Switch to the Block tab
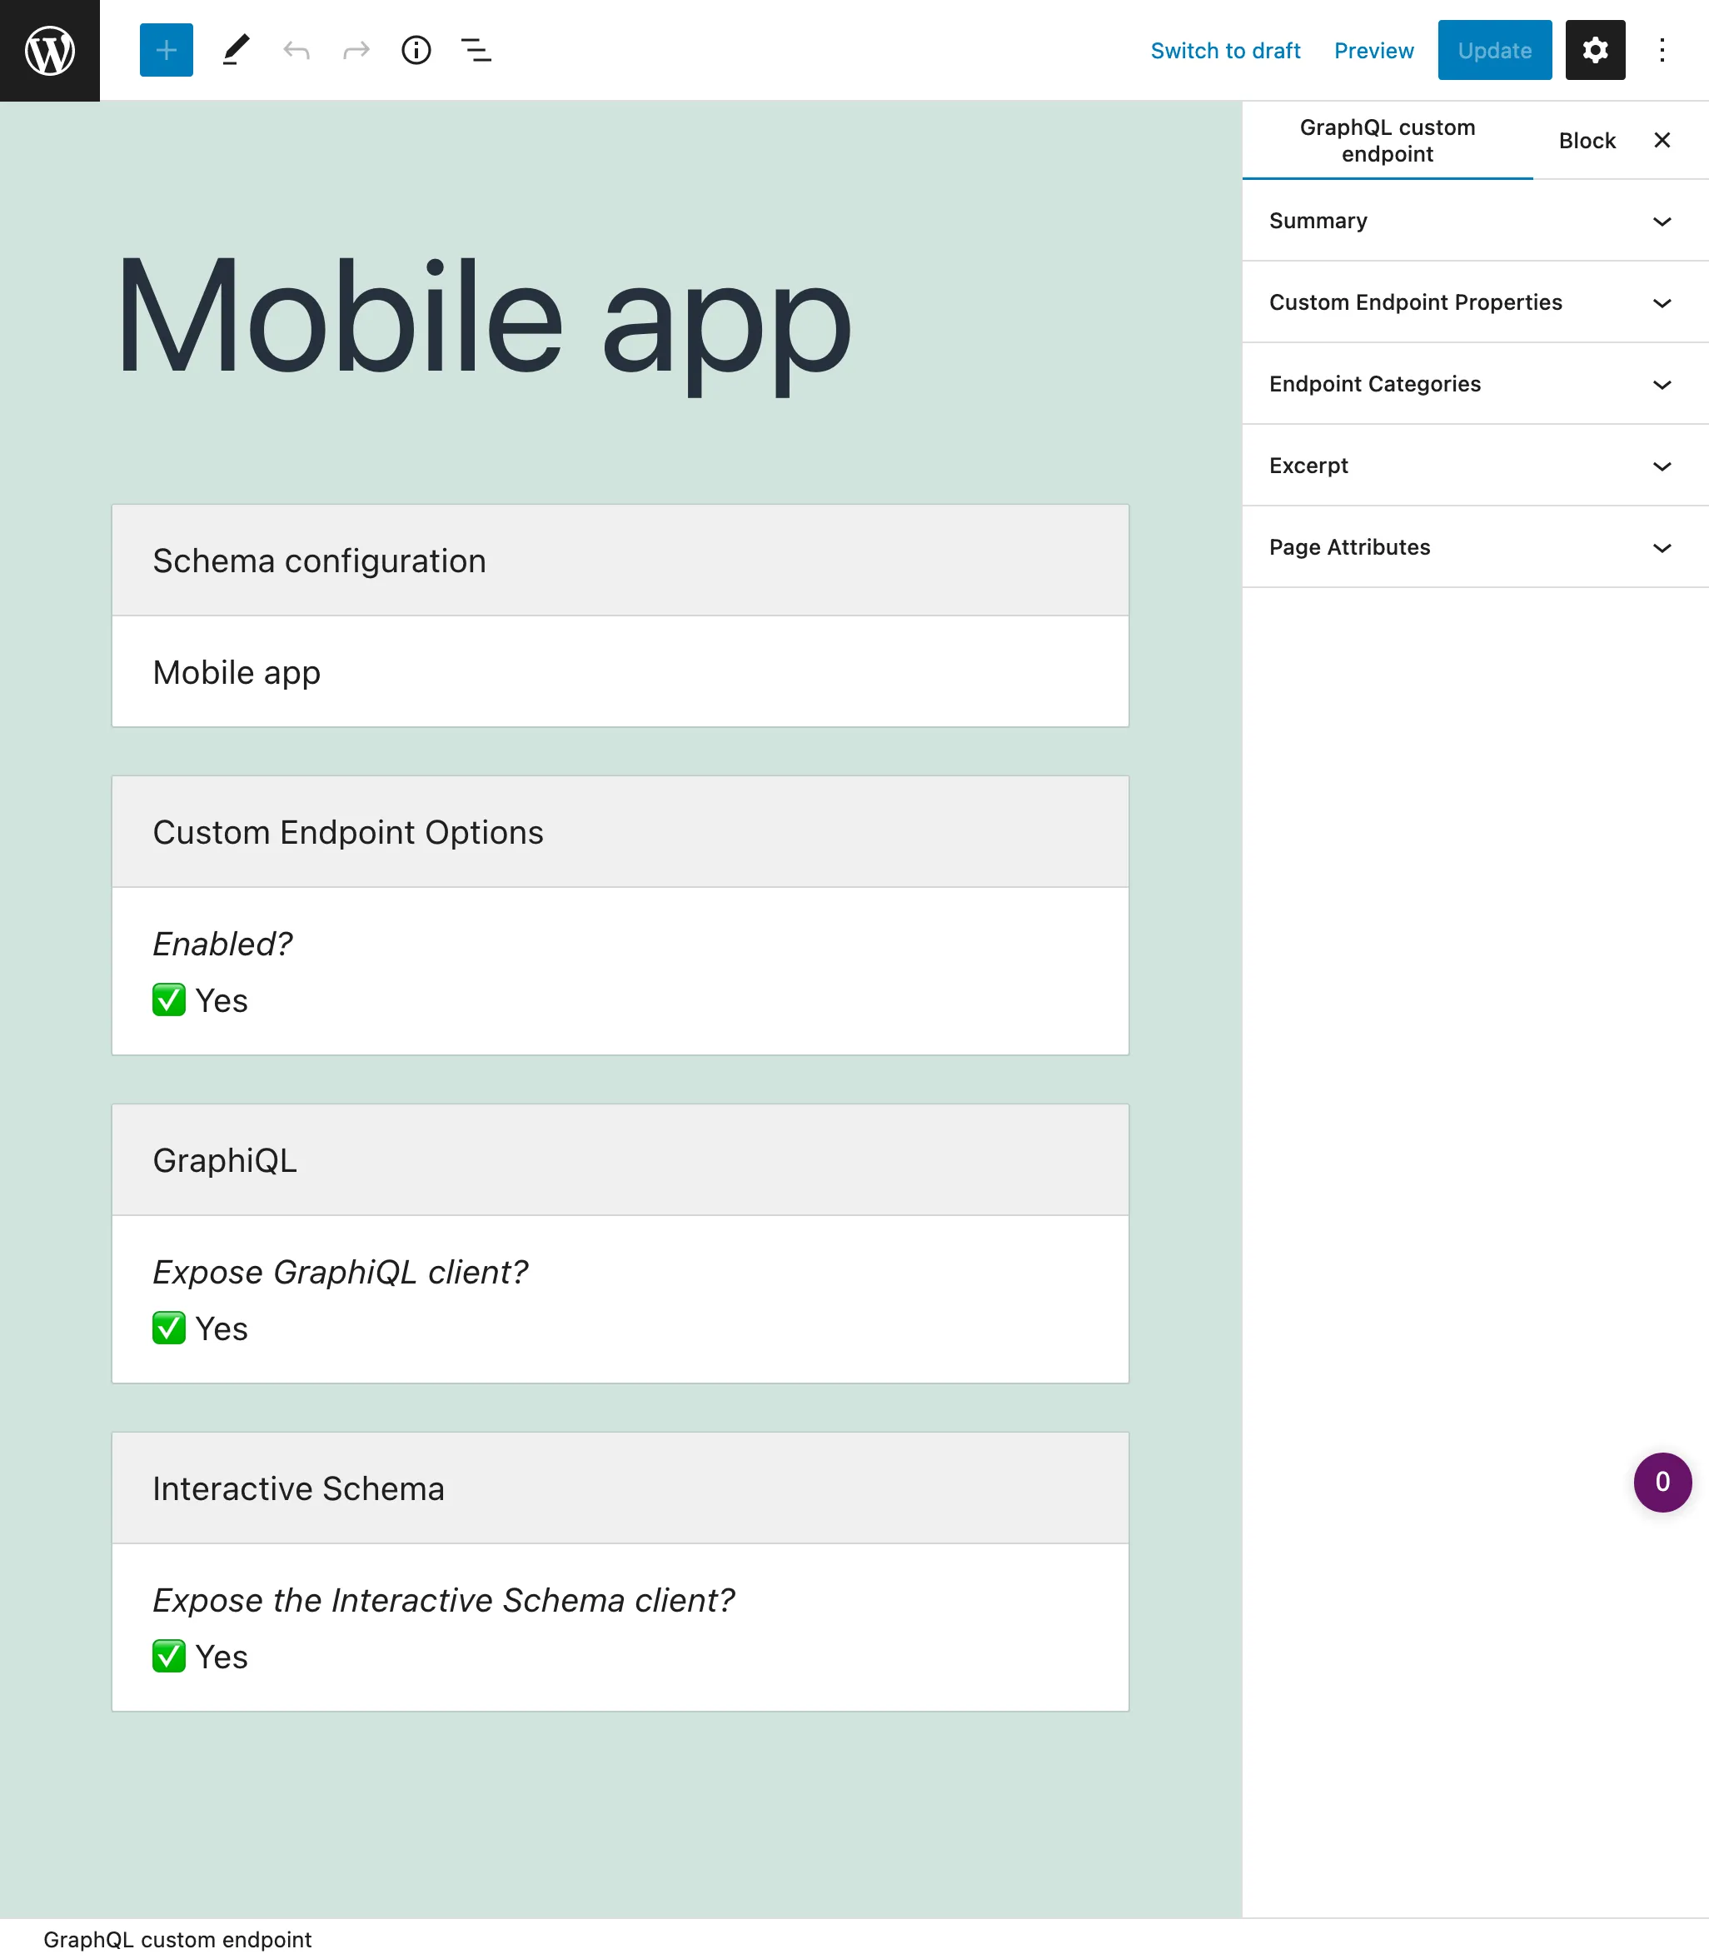 [1587, 140]
